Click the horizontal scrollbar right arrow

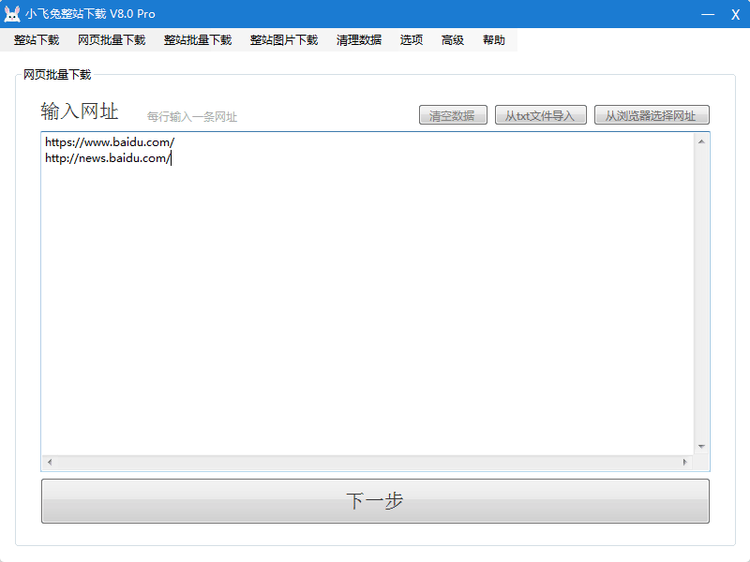pos(684,463)
